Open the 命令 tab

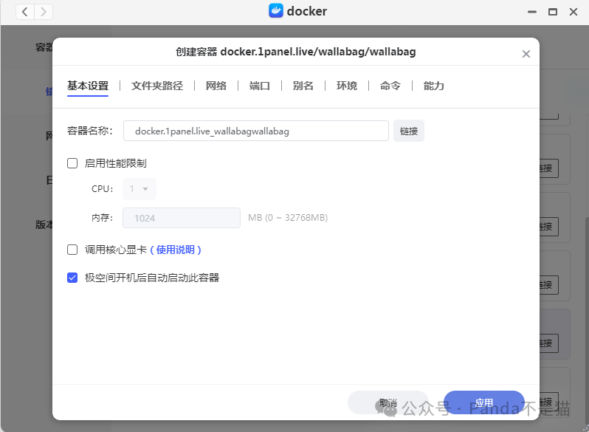[x=390, y=86]
